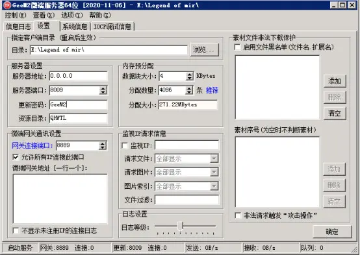Click the log level slider handle

181,226
